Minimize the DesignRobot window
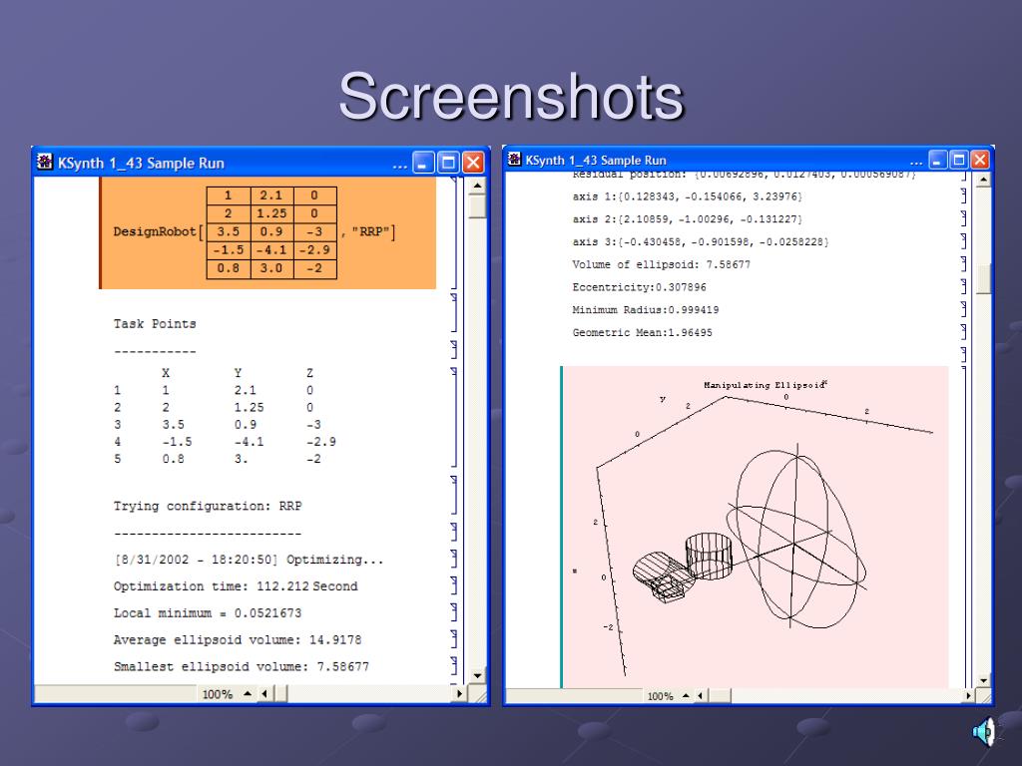The height and width of the screenshot is (766, 1022). [x=423, y=163]
